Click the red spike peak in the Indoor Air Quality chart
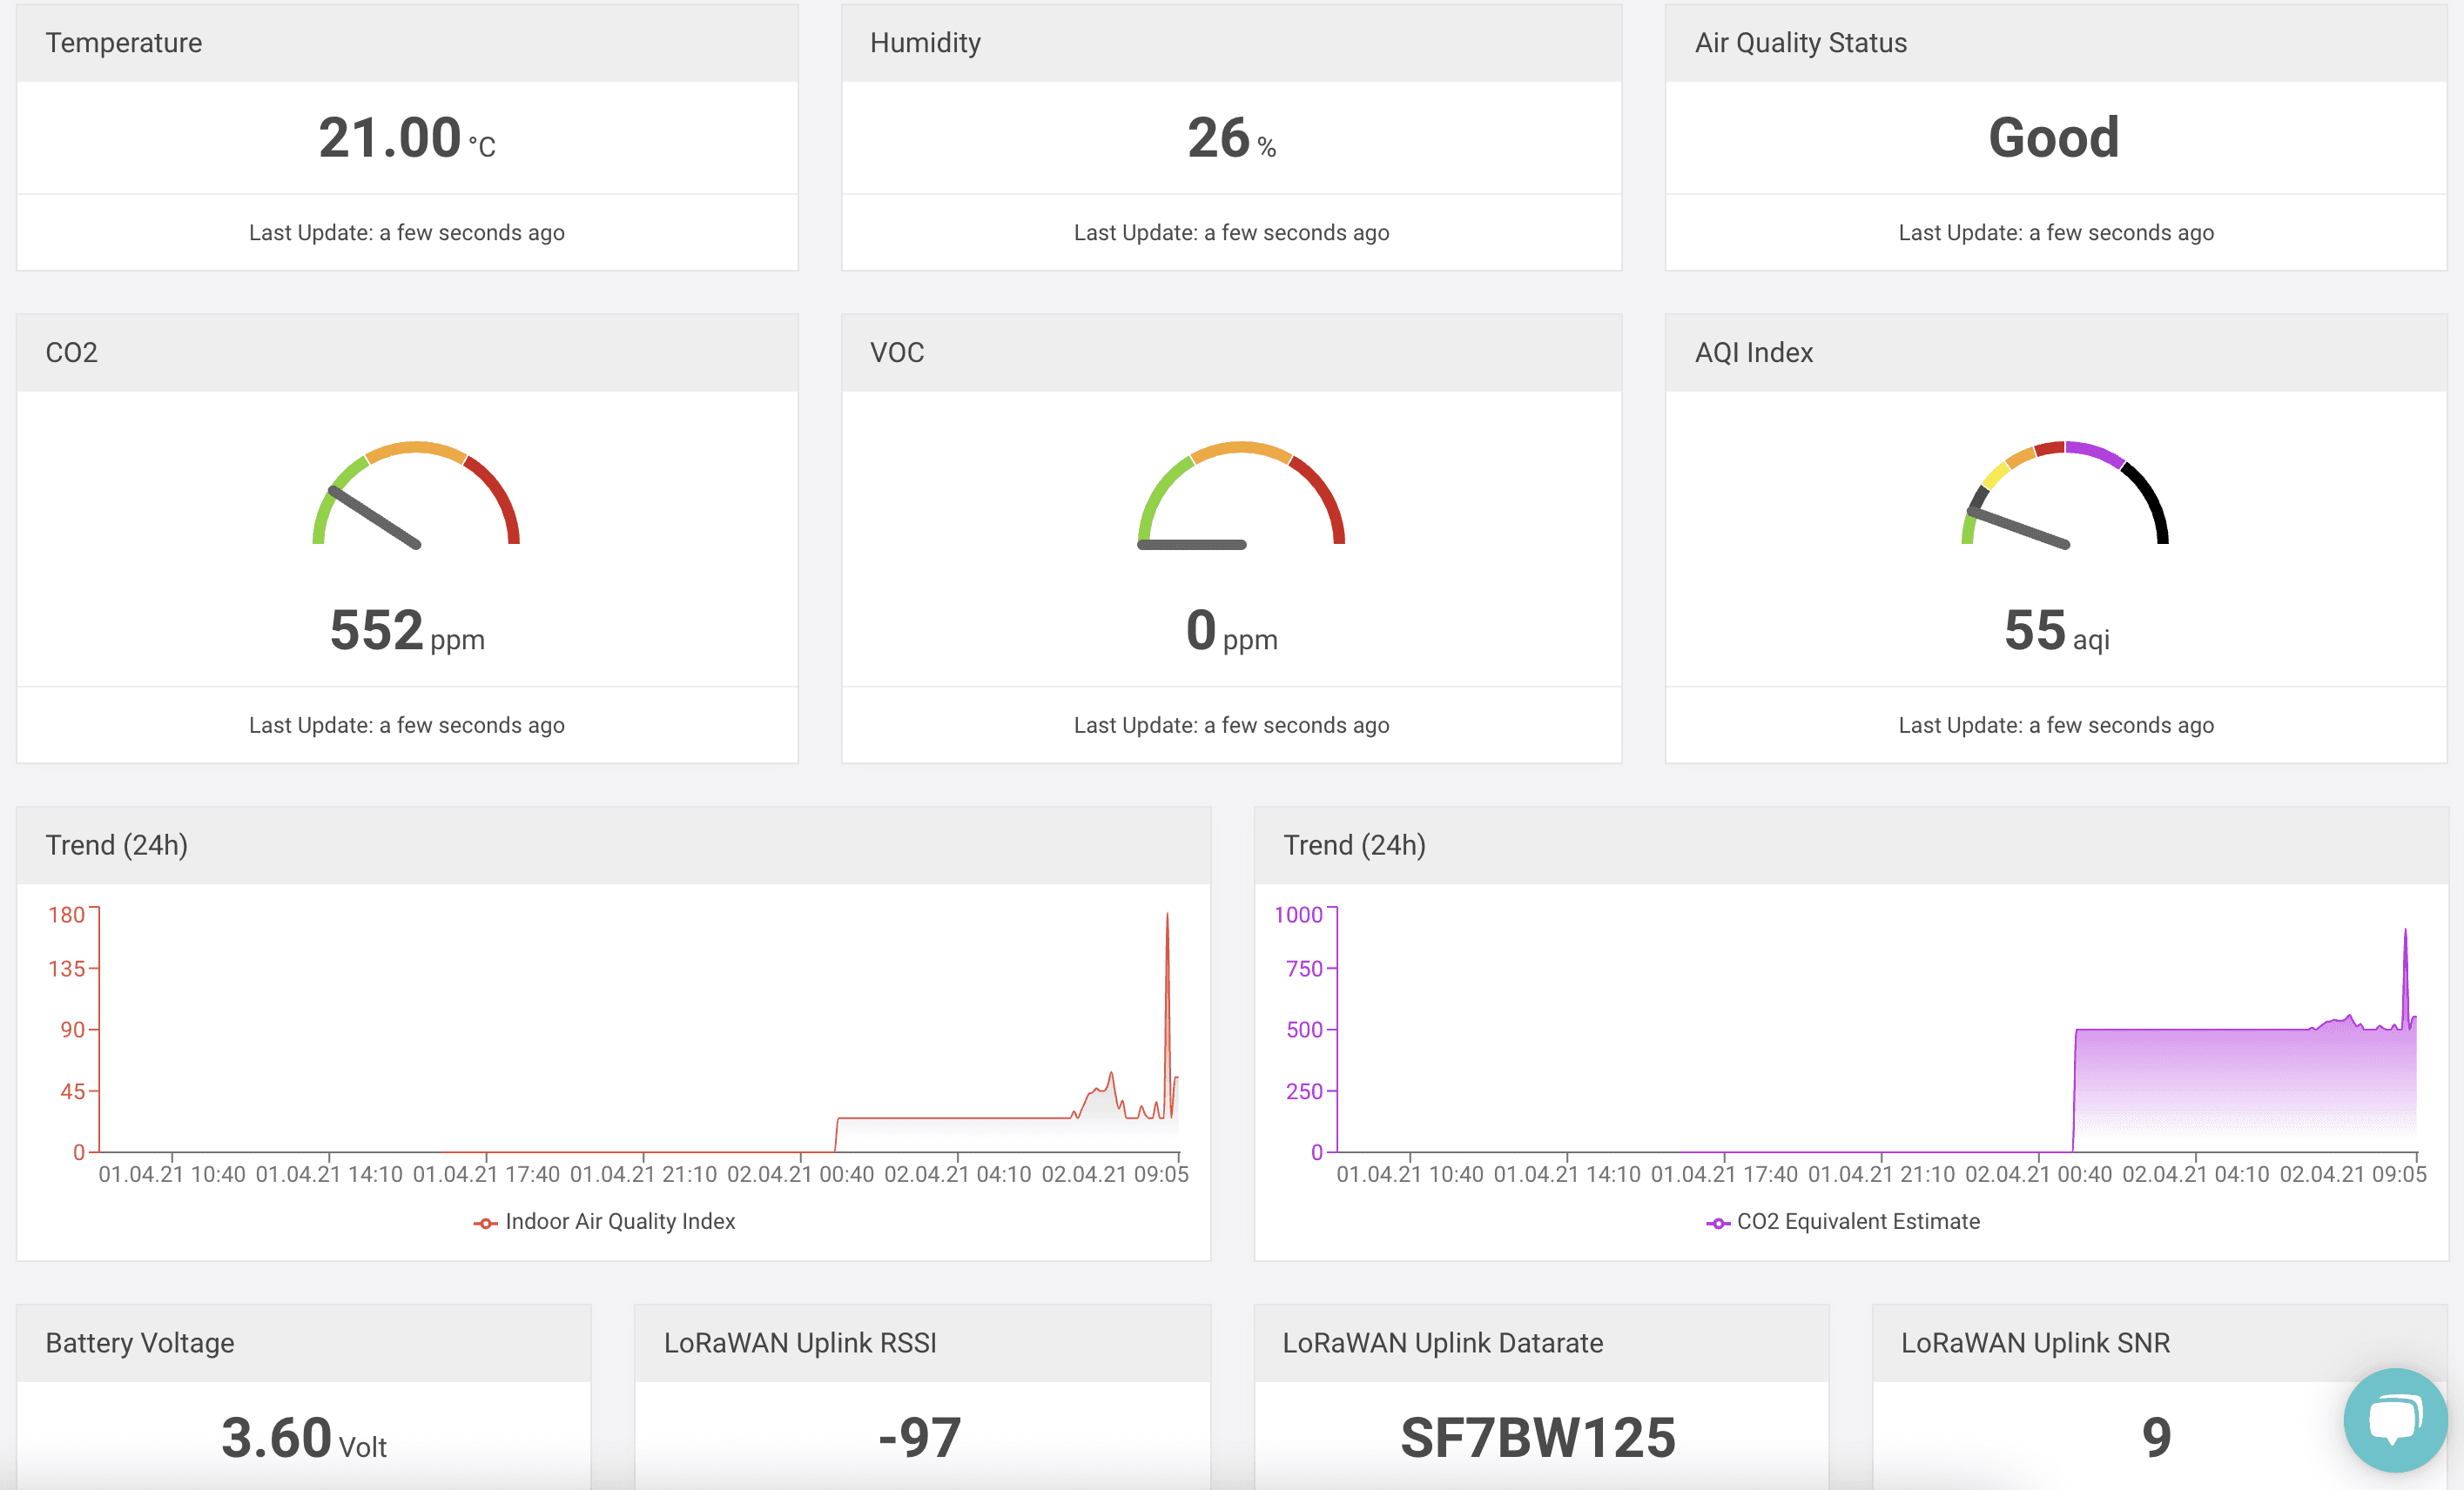The image size is (2464, 1490). coord(1167,916)
